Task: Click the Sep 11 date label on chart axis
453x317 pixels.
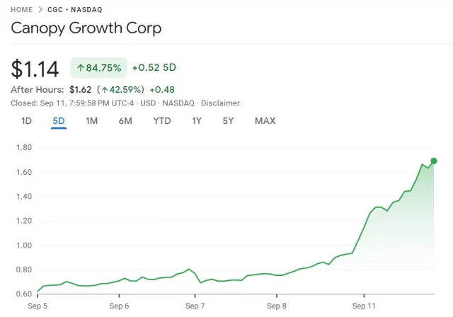Action: [364, 306]
